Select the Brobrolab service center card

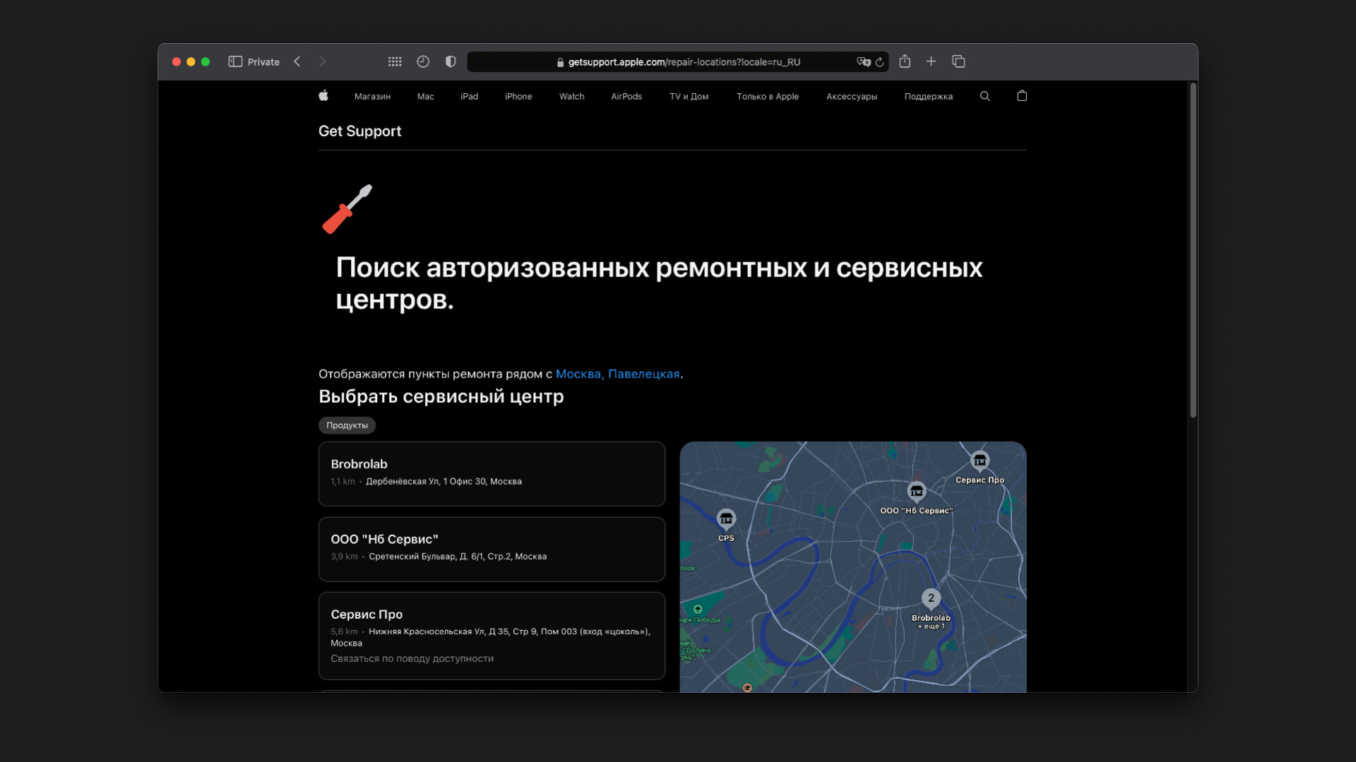tap(492, 474)
